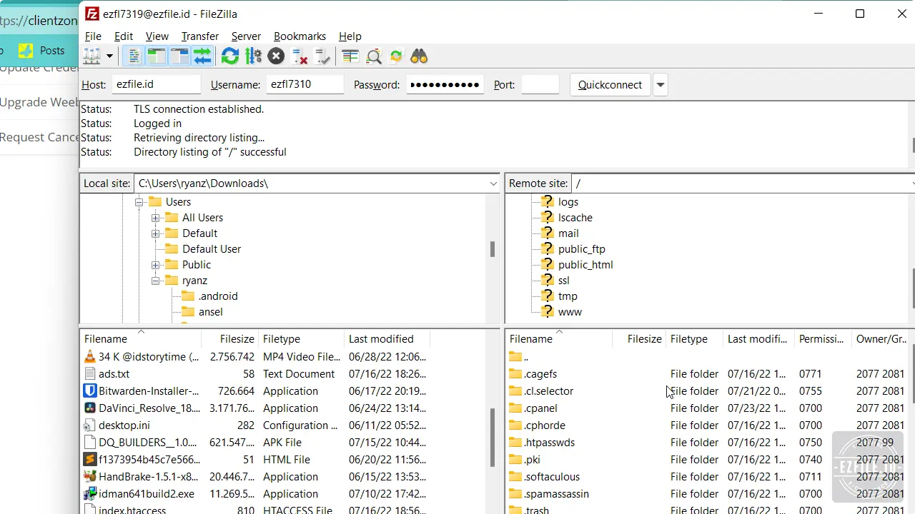
Task: Focus the Port input field
Action: (x=540, y=84)
